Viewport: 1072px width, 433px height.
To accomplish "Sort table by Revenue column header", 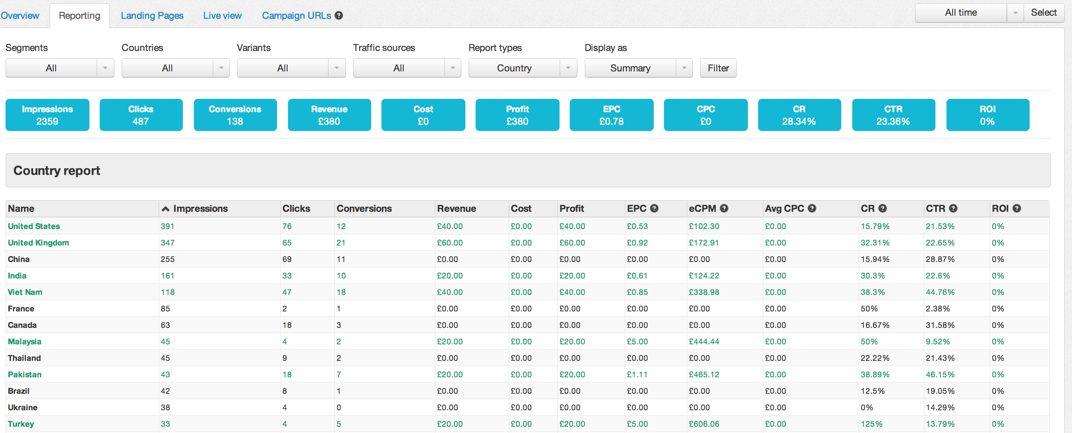I will pyautogui.click(x=456, y=208).
